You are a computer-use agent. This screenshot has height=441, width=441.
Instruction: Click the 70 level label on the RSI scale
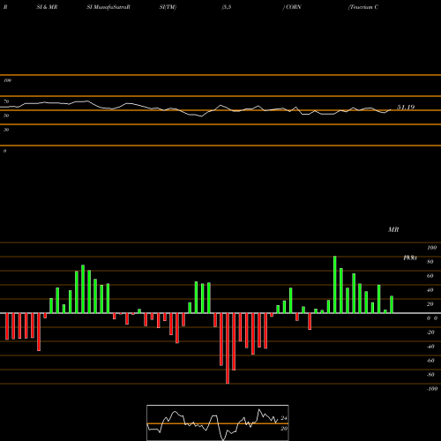click(x=6, y=101)
